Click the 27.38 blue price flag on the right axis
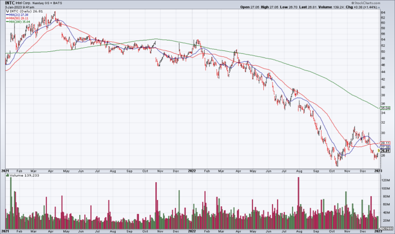Viewport: 395px width, 234px height. coord(385,147)
